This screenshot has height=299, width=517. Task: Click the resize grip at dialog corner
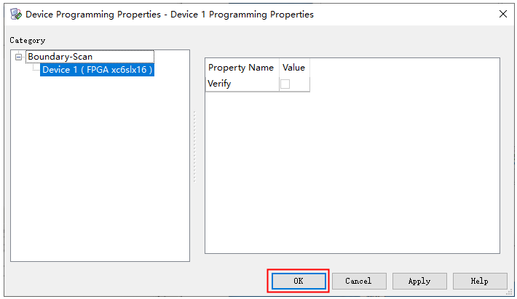(x=512, y=294)
